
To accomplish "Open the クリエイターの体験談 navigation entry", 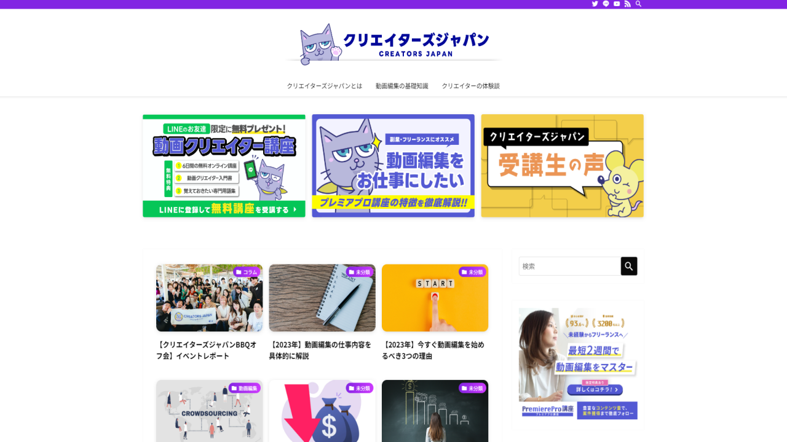I will tap(471, 86).
